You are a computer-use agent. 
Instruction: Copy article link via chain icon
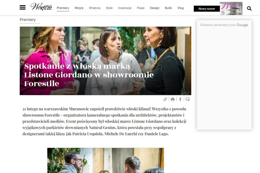point(165,99)
